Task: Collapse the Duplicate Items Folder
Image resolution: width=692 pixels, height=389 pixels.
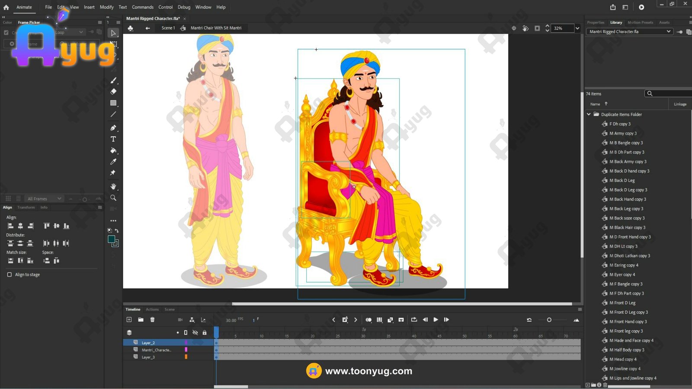Action: point(589,115)
